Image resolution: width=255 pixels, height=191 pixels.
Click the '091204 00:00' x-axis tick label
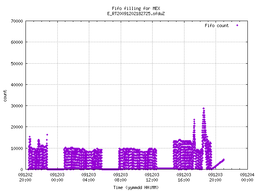click(247, 177)
